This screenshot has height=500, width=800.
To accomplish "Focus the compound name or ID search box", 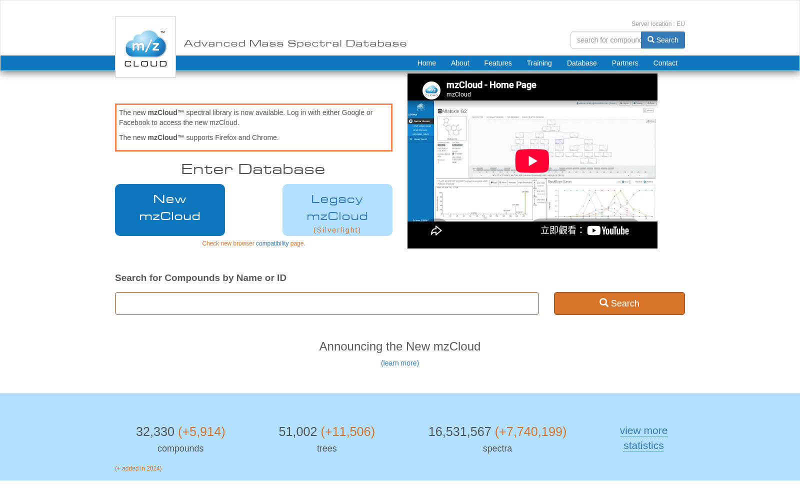I will 327,303.
